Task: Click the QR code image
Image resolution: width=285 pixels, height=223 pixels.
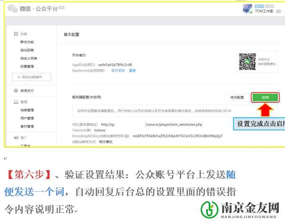Action: (247, 62)
